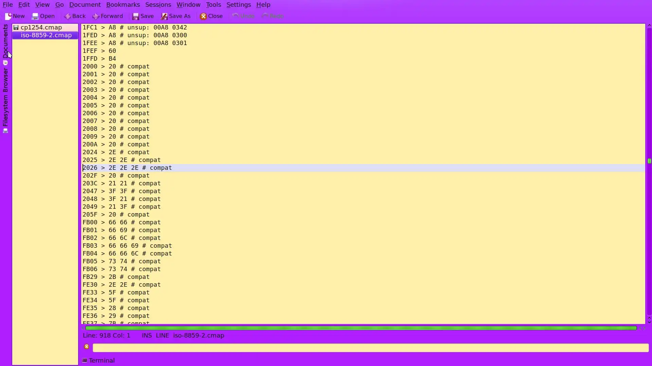Viewport: 652px width, 366px height.
Task: Select cp1254.cmap in the documents list
Action: point(41,27)
